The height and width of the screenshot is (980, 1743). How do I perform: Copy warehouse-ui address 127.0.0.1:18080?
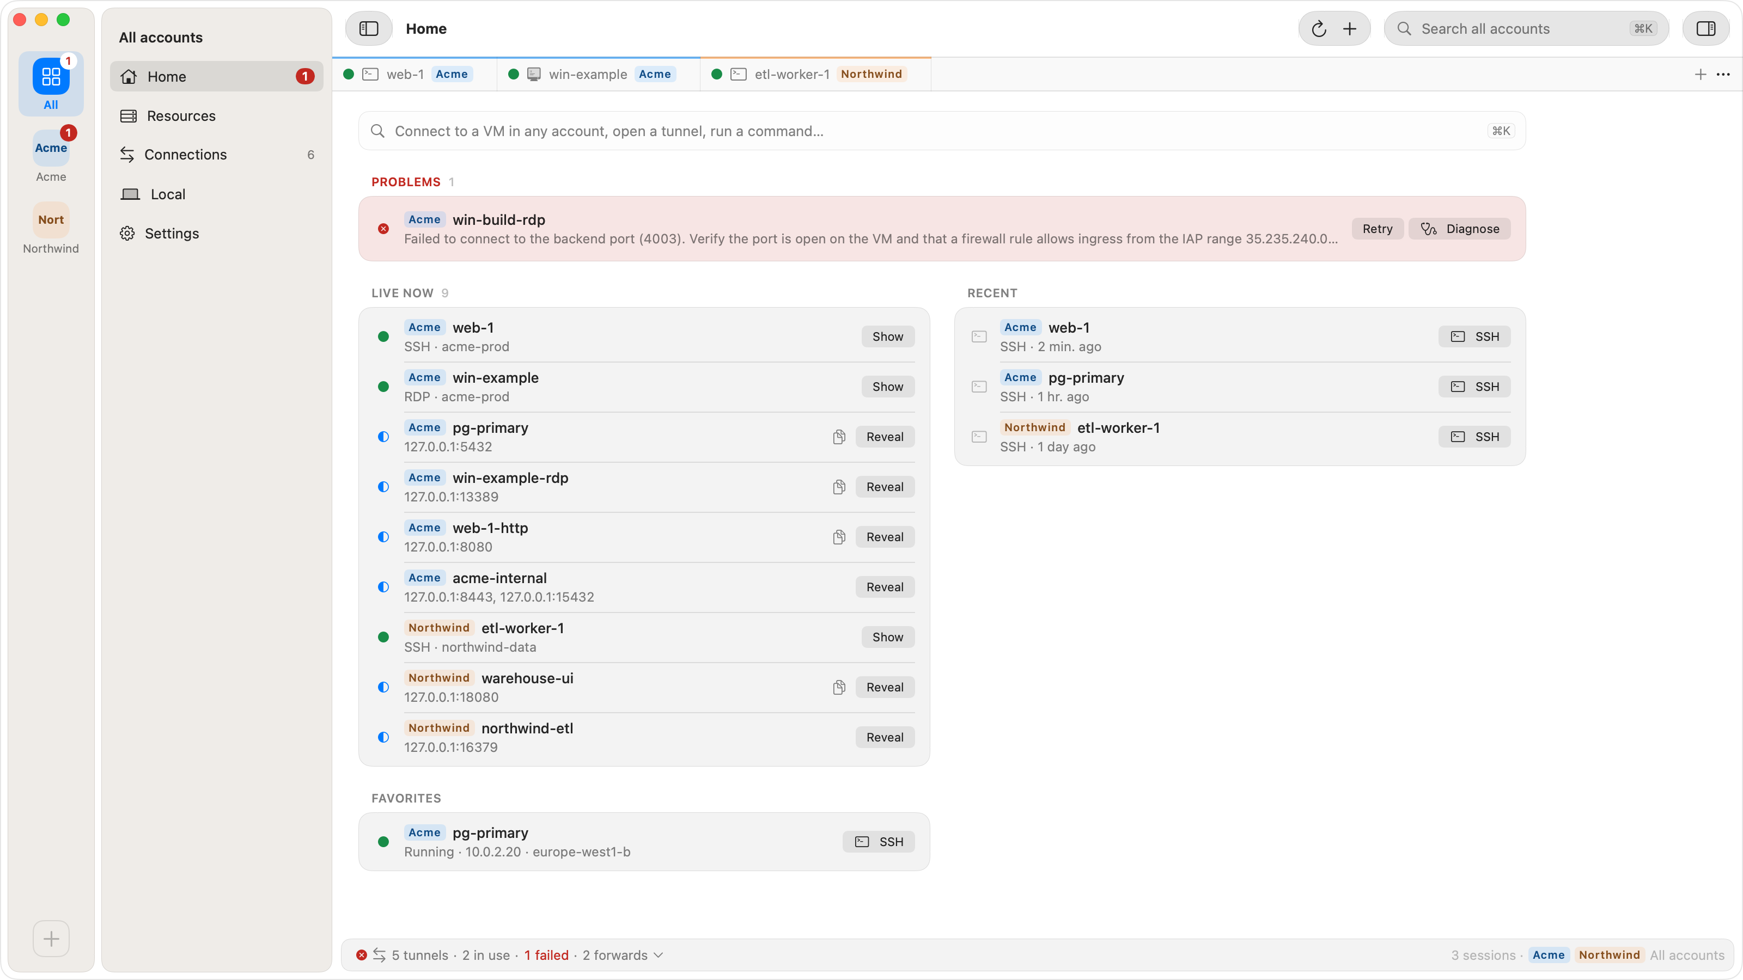point(839,687)
